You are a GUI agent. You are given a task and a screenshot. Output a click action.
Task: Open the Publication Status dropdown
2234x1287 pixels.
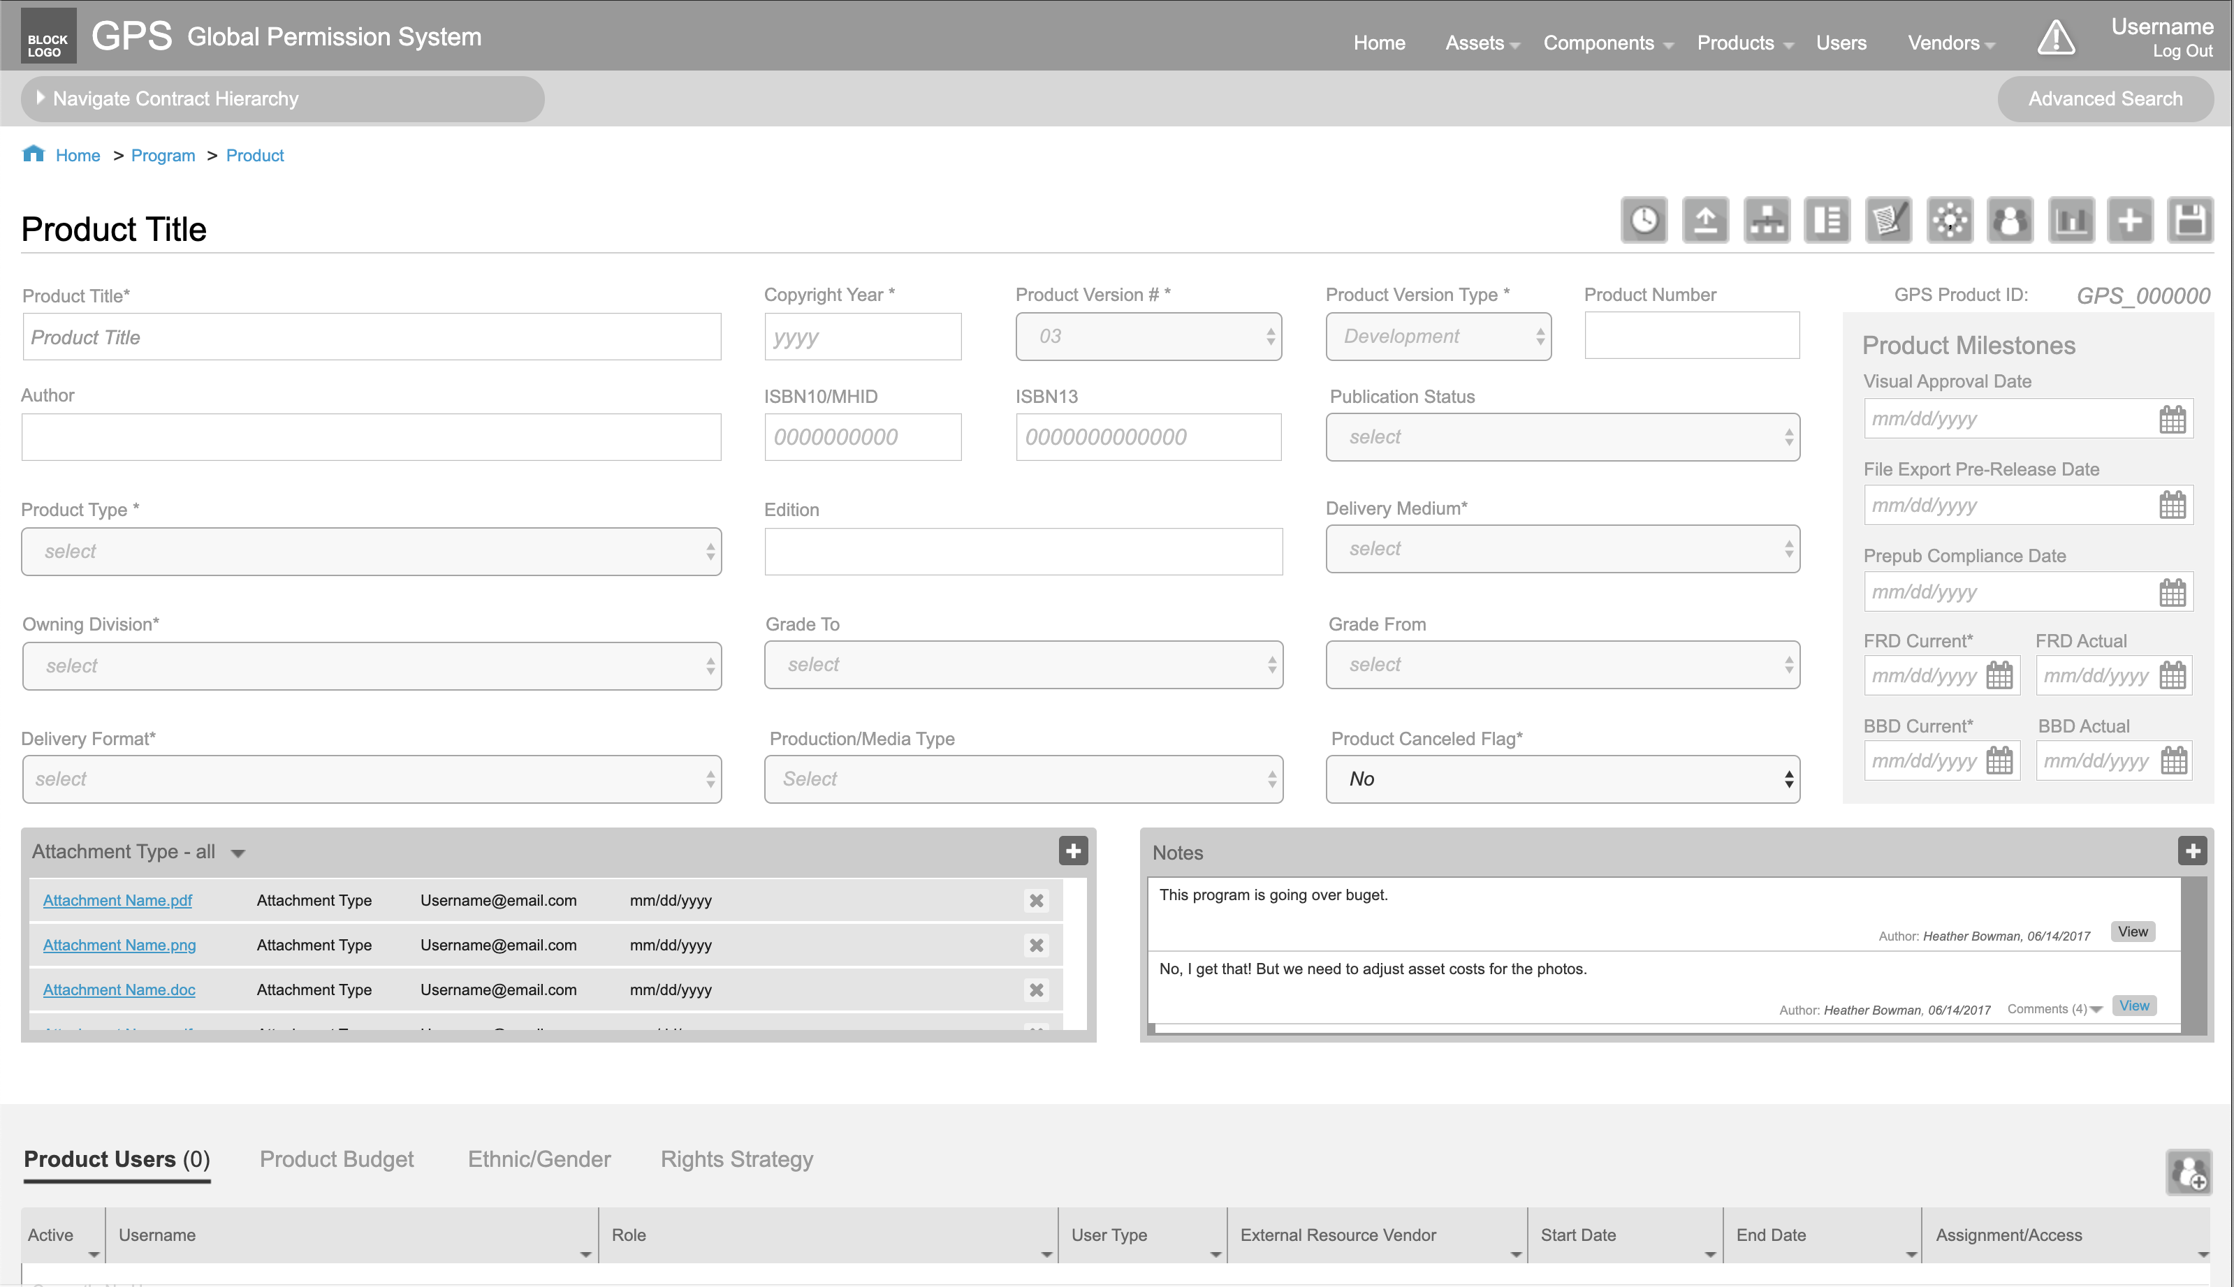point(1562,436)
